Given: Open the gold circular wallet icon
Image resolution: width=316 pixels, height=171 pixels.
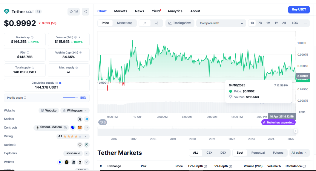Looking at the screenshot, I should [67, 162].
